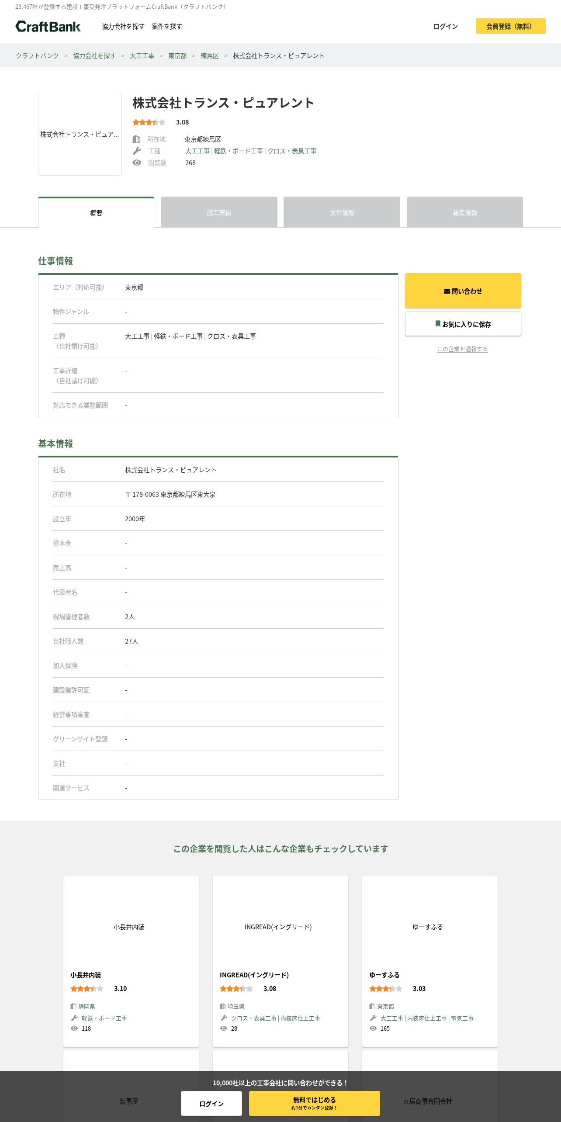561x1122 pixels.
Task: Click 大工工事 link in company header
Action: (x=197, y=151)
